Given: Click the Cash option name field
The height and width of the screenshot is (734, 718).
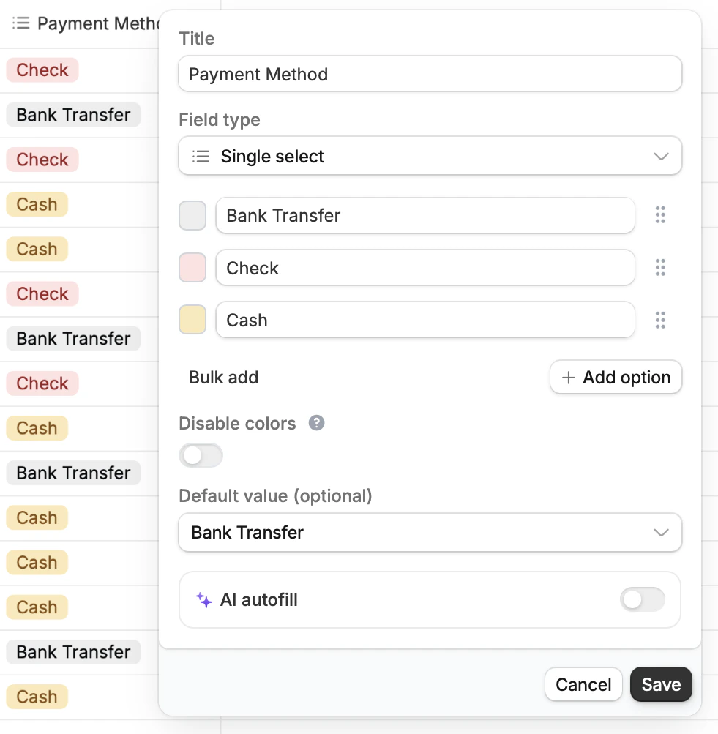Looking at the screenshot, I should tap(425, 320).
